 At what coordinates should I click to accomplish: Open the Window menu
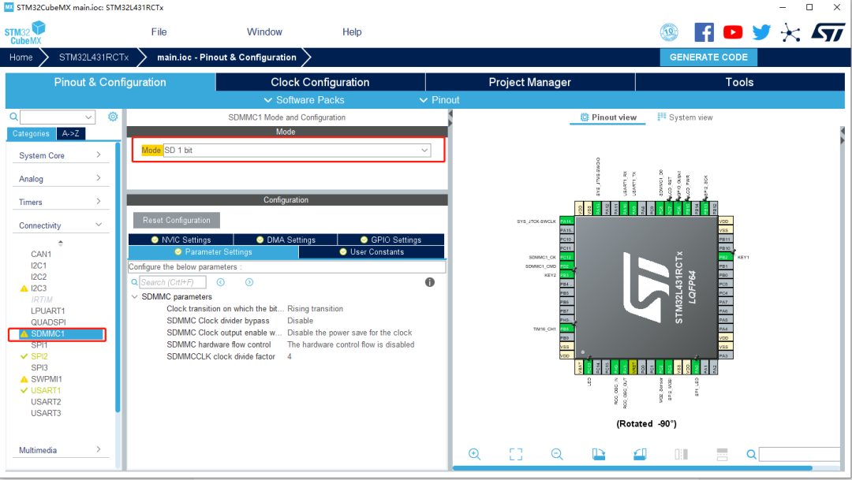tap(264, 32)
